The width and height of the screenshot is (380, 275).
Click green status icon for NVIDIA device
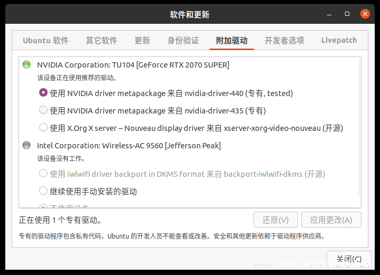pyautogui.click(x=26, y=64)
